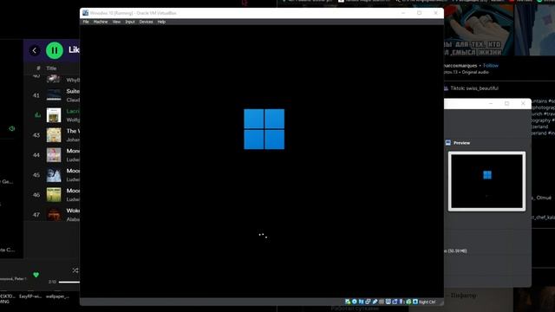Open the EasyRP desktop shortcut
The height and width of the screenshot is (312, 555).
tap(30, 296)
